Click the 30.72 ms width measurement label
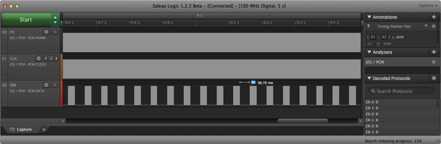Image resolution: width=441 pixels, height=144 pixels. point(265,83)
